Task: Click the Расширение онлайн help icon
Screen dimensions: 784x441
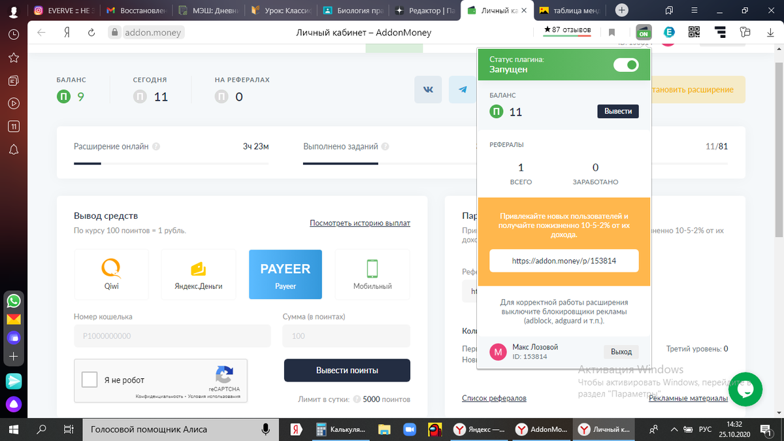Action: (x=156, y=146)
